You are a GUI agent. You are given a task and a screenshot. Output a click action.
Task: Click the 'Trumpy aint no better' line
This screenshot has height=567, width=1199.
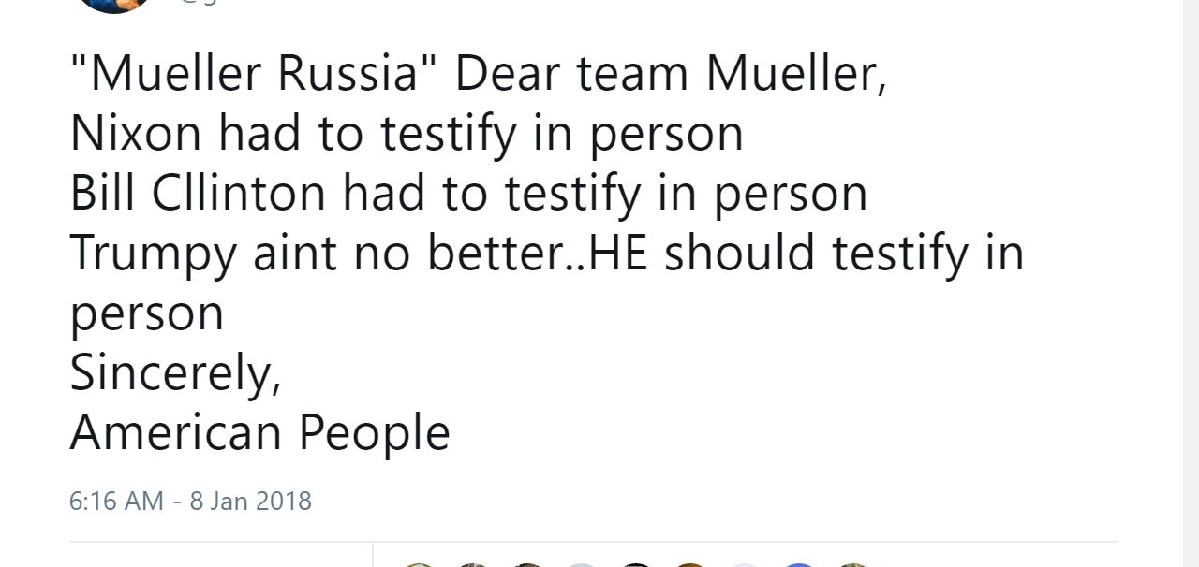coord(547,254)
